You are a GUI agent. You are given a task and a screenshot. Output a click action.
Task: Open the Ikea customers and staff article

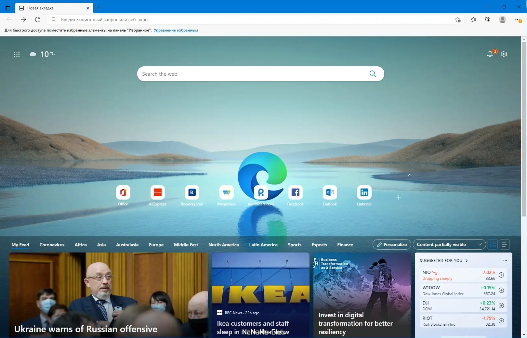261,295
